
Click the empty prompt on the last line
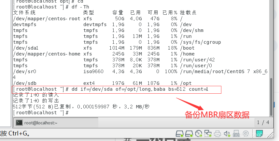point(41,113)
